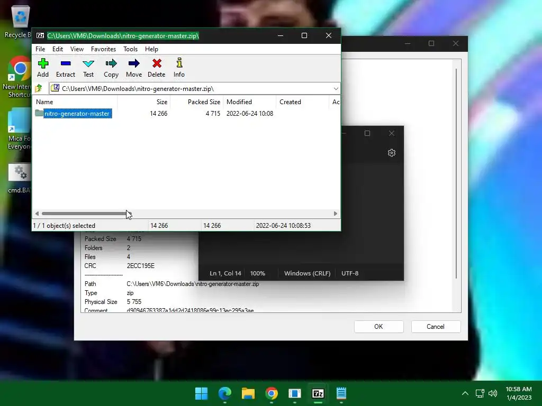The height and width of the screenshot is (406, 542).
Task: Open the File menu
Action: click(x=40, y=49)
